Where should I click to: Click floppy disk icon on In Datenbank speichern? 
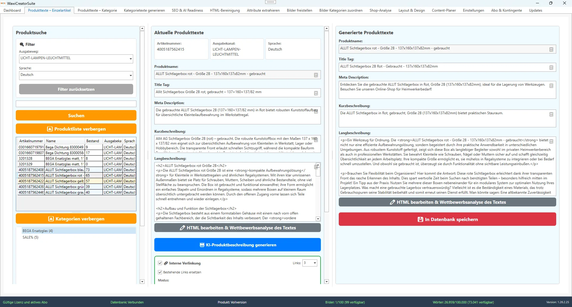[x=420, y=219]
